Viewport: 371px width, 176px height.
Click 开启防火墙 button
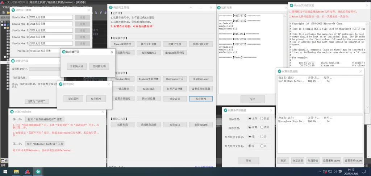[x=76, y=66]
